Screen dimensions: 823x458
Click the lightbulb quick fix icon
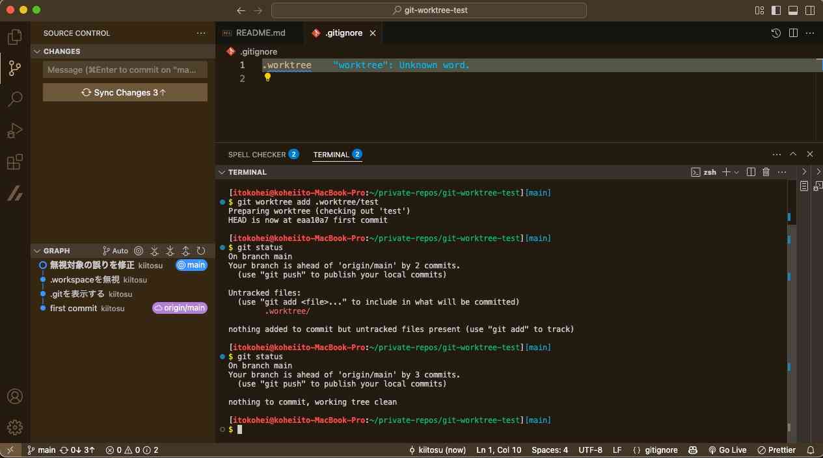[x=267, y=77]
